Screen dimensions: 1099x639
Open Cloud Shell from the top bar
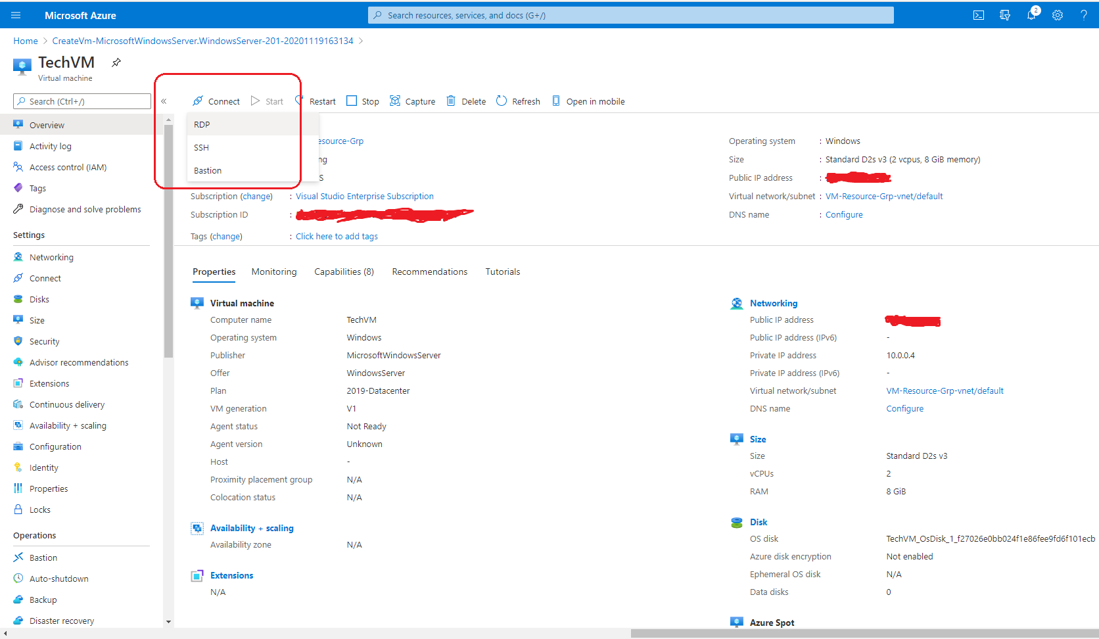coord(979,15)
